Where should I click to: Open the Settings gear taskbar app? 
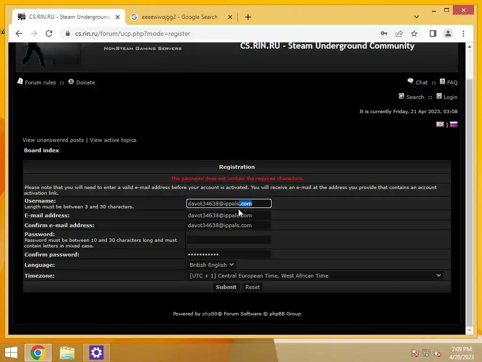click(x=96, y=353)
